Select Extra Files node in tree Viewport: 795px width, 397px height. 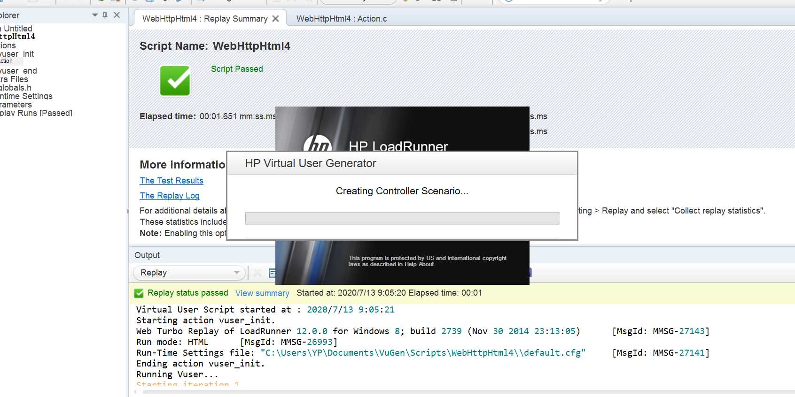14,79
